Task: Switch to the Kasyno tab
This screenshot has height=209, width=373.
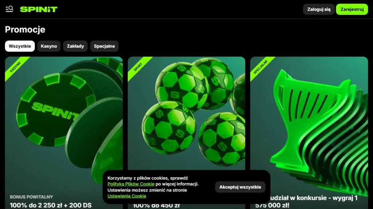Action: [49, 46]
